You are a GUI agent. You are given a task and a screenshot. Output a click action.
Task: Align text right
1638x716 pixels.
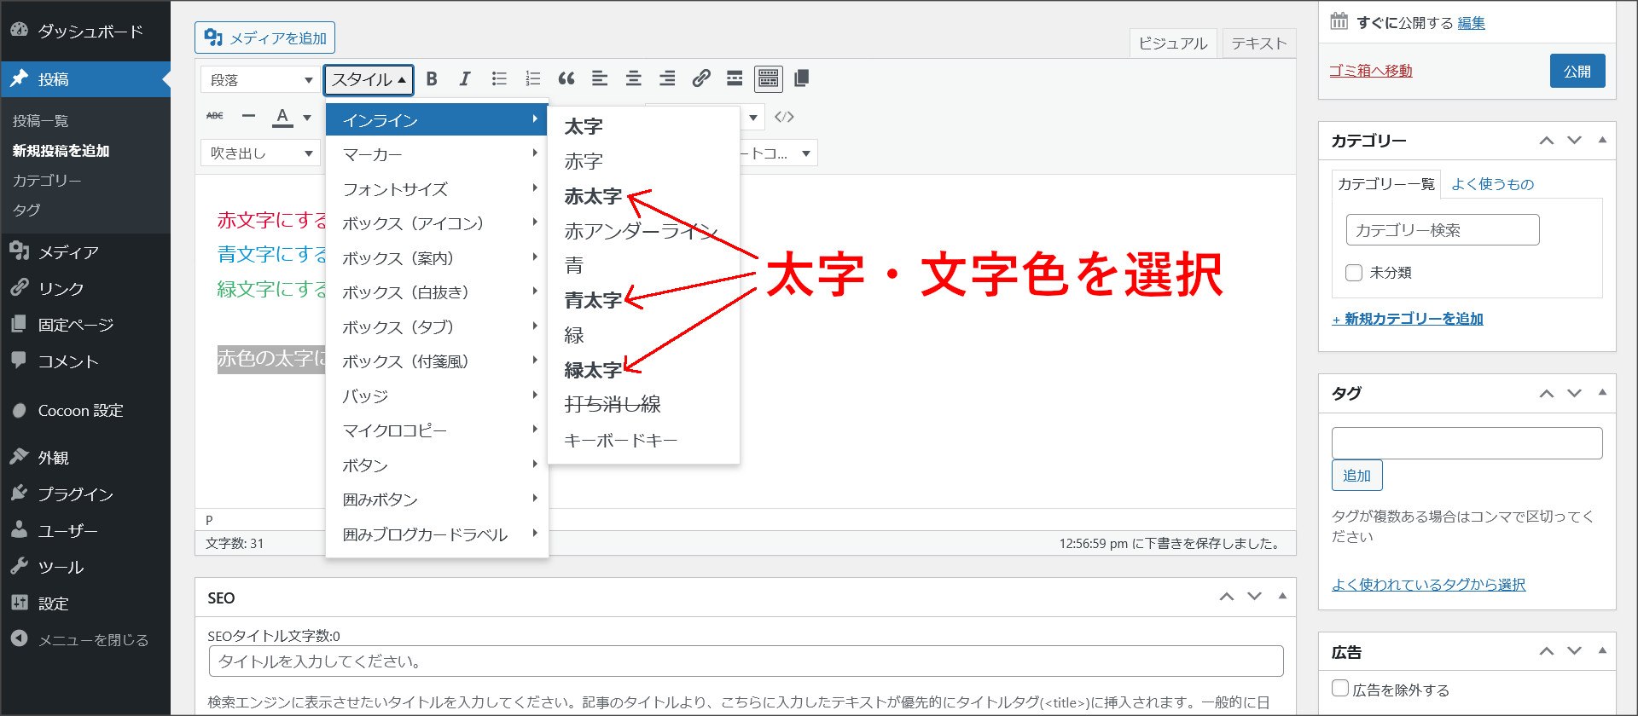click(667, 79)
